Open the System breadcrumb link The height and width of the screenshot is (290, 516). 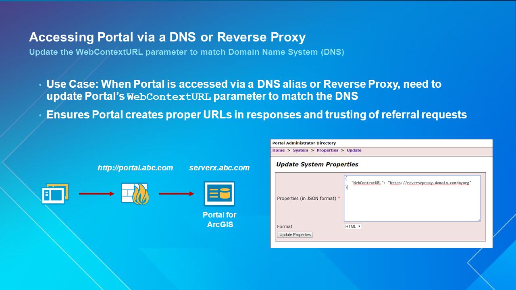301,150
